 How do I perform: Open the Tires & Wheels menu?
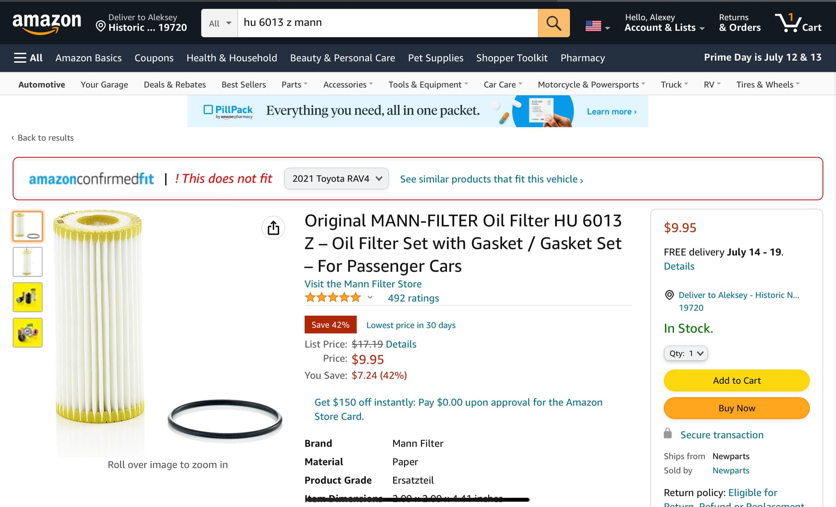768,84
